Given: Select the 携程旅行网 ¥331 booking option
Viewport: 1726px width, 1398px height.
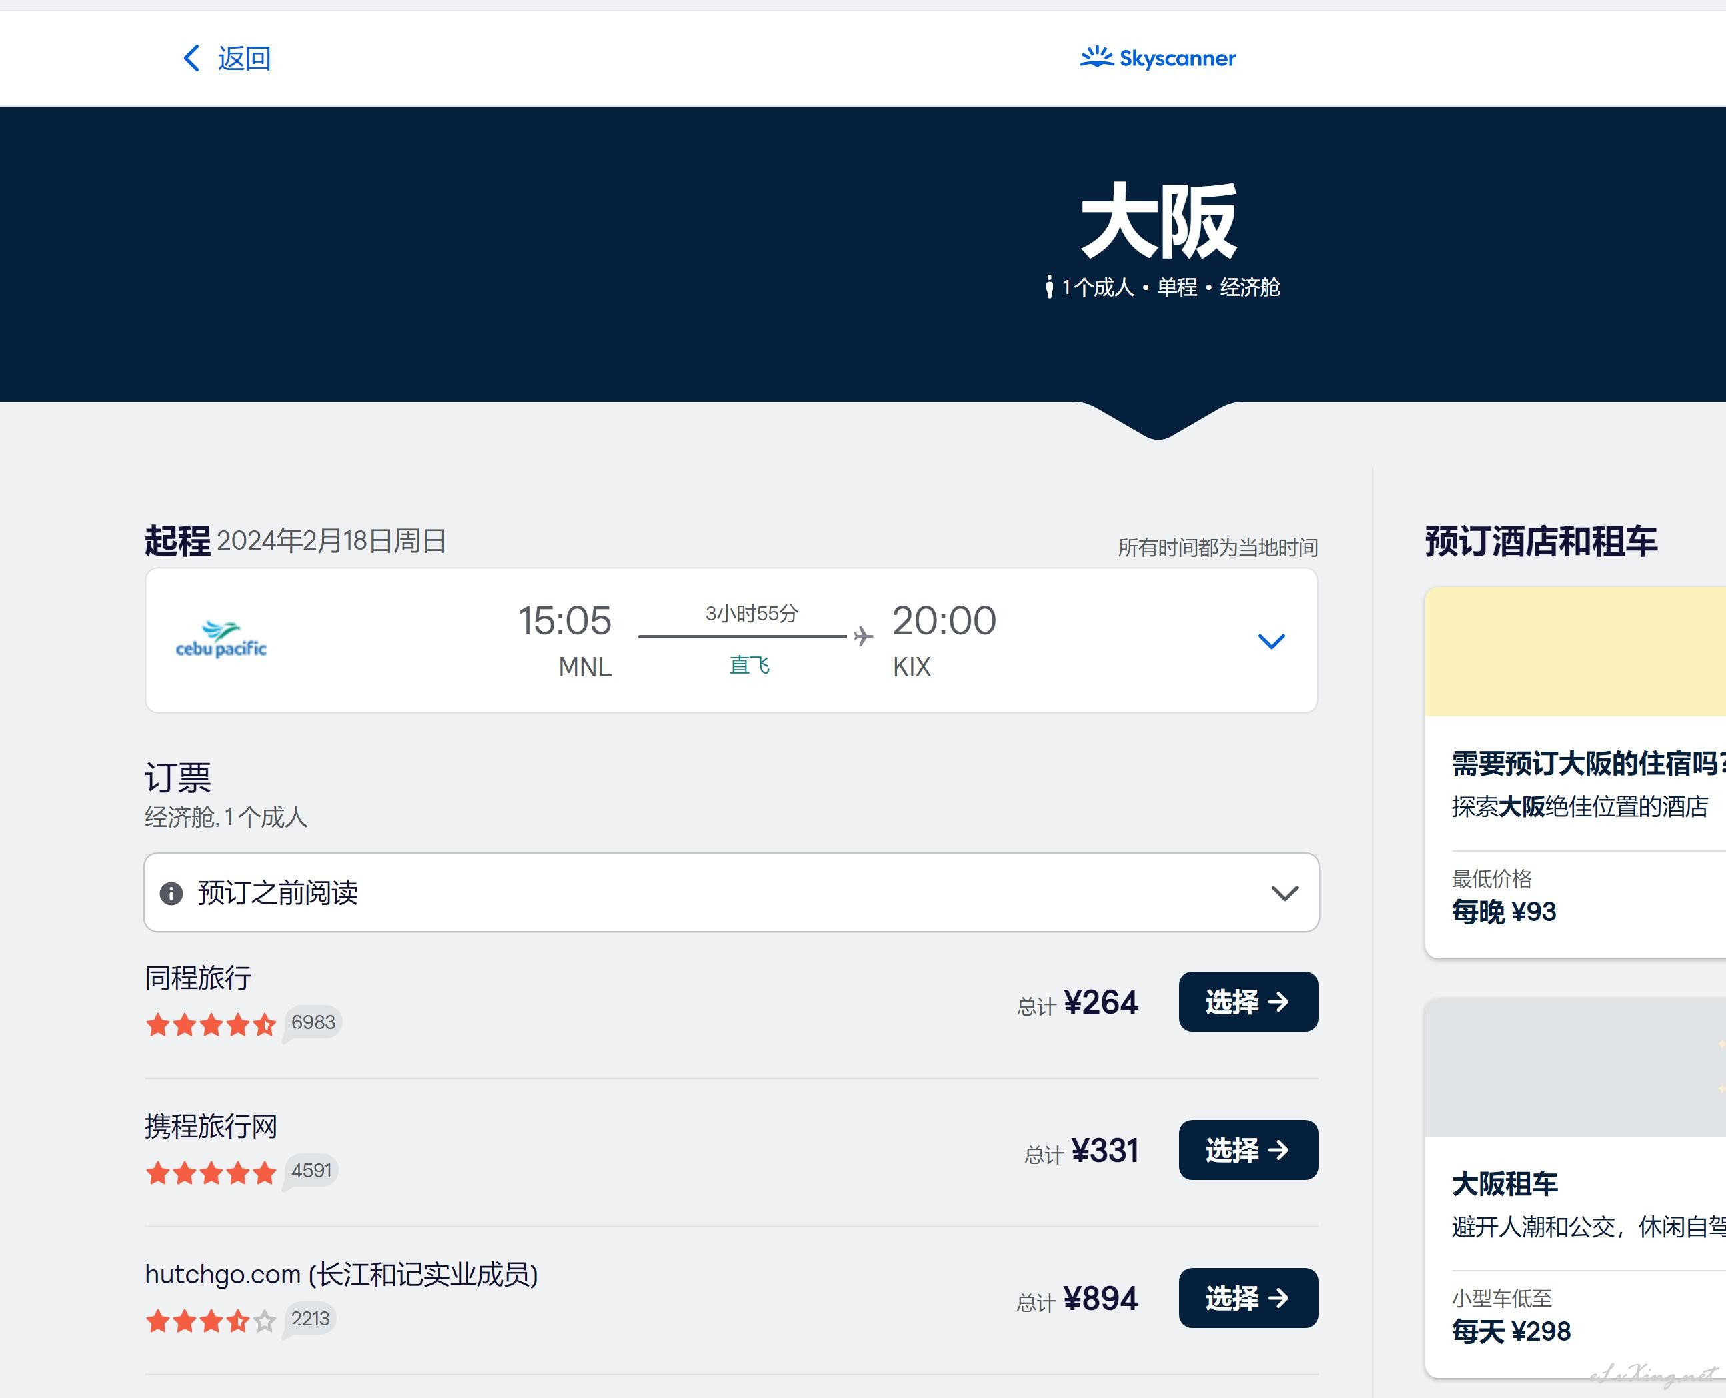Looking at the screenshot, I should 1248,1150.
